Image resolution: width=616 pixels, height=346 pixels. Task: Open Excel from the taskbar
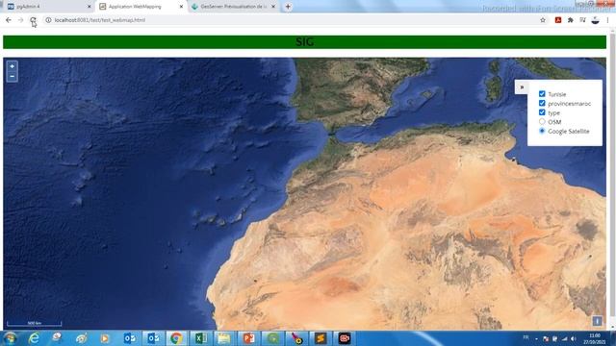click(x=200, y=338)
